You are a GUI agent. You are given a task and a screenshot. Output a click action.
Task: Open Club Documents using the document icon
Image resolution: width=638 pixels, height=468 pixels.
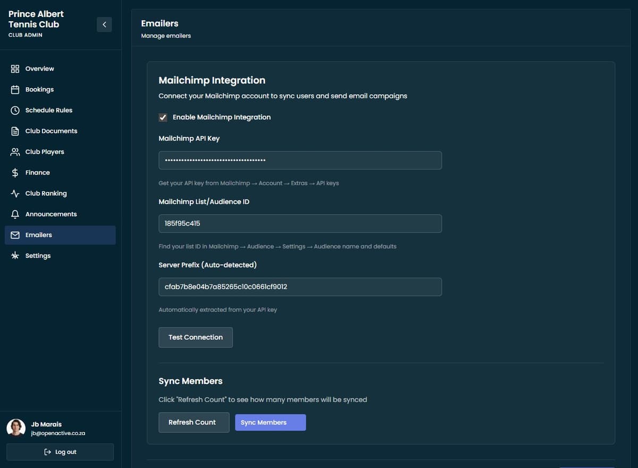click(x=15, y=131)
